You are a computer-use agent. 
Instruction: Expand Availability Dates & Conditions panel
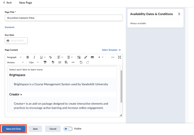pos(179,14)
